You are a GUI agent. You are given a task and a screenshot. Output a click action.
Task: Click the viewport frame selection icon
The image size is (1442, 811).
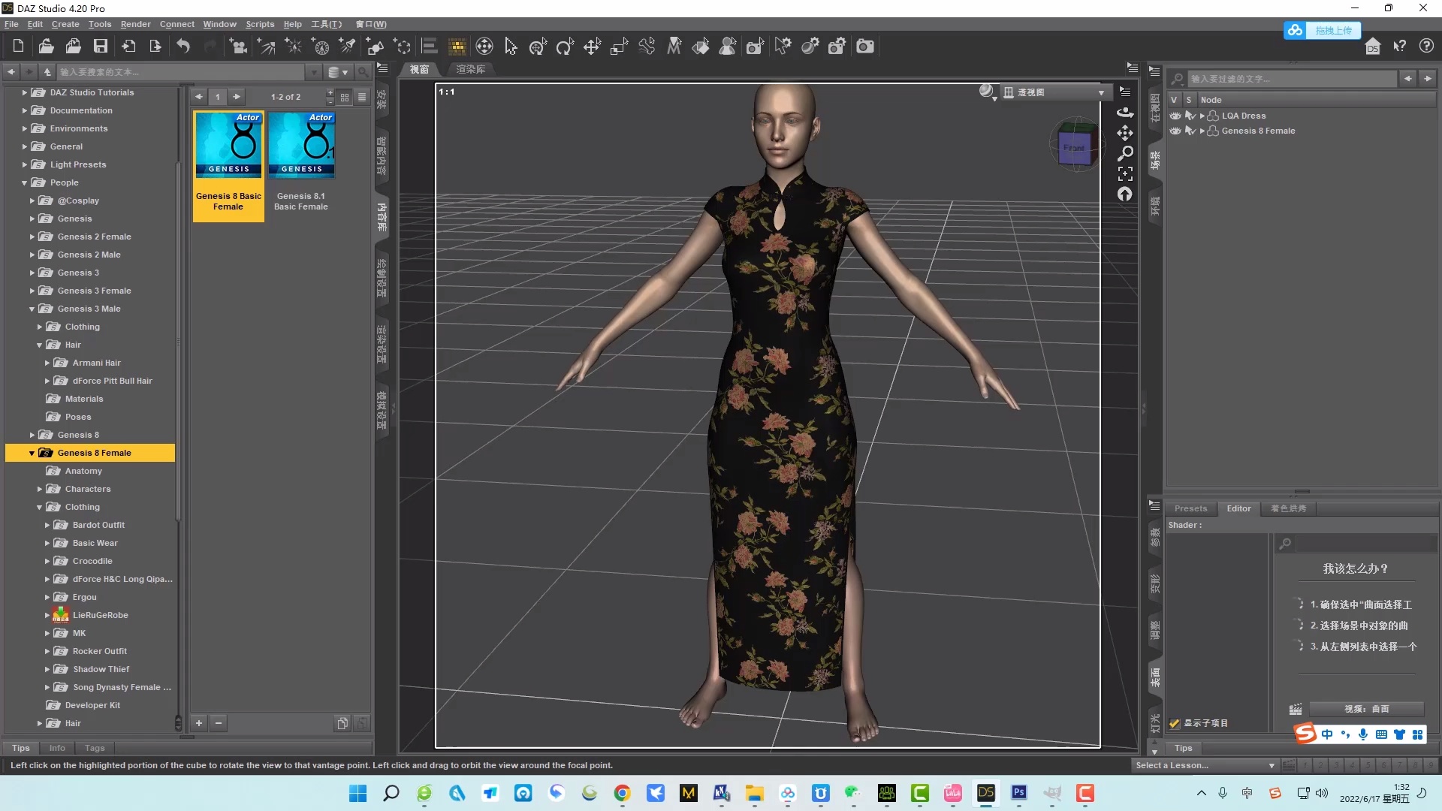(1125, 174)
